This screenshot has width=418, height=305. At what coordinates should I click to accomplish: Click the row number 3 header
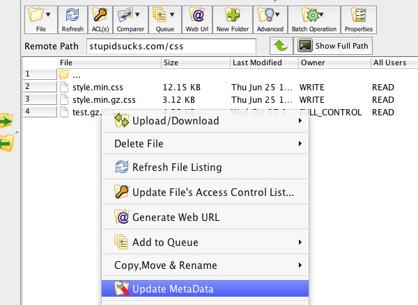click(x=40, y=99)
